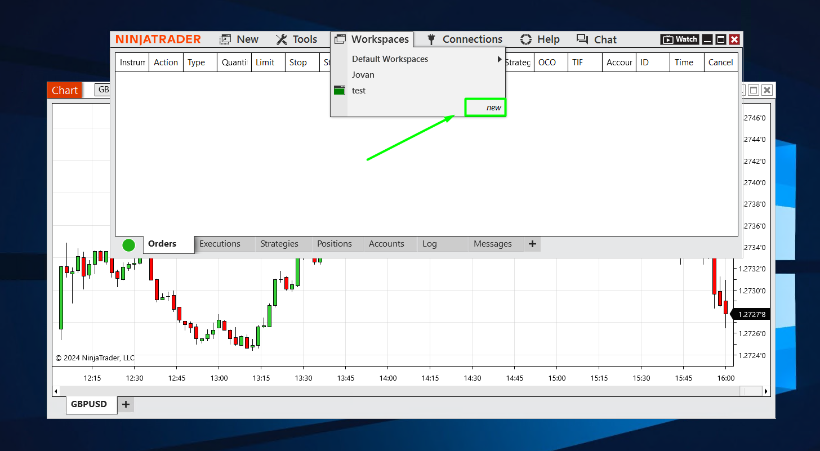Open the Tools menu
This screenshot has width=820, height=451.
[297, 39]
